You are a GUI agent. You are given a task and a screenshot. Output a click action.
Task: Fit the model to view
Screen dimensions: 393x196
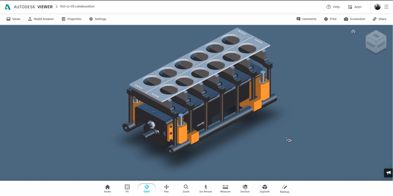[x=127, y=189]
